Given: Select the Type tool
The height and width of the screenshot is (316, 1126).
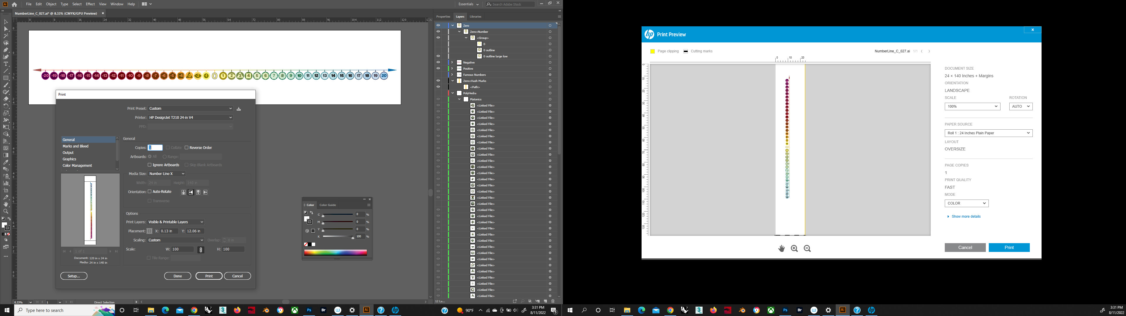Looking at the screenshot, I should click(x=6, y=64).
